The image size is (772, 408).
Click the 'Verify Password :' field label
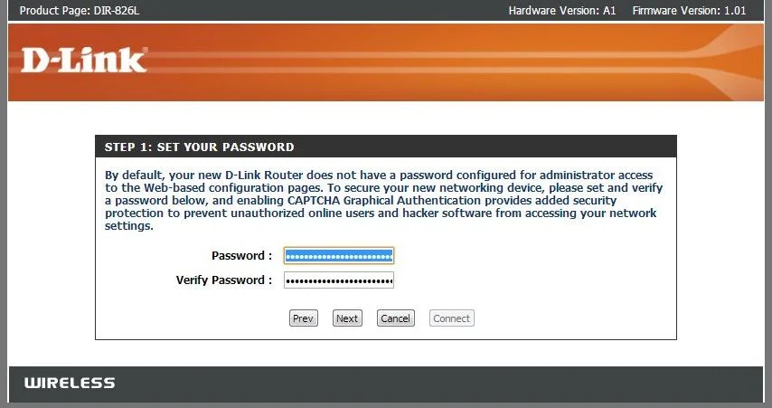coord(224,280)
